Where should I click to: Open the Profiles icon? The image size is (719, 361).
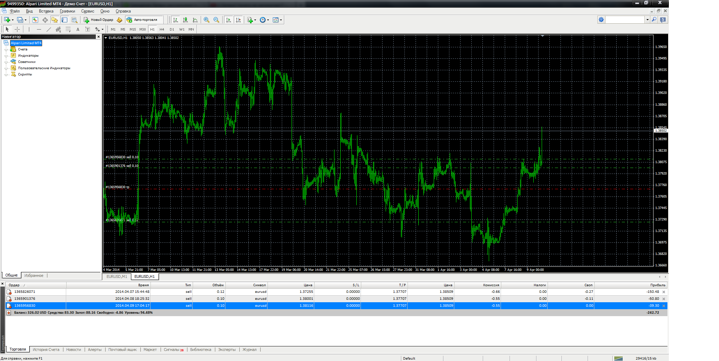pyautogui.click(x=20, y=20)
